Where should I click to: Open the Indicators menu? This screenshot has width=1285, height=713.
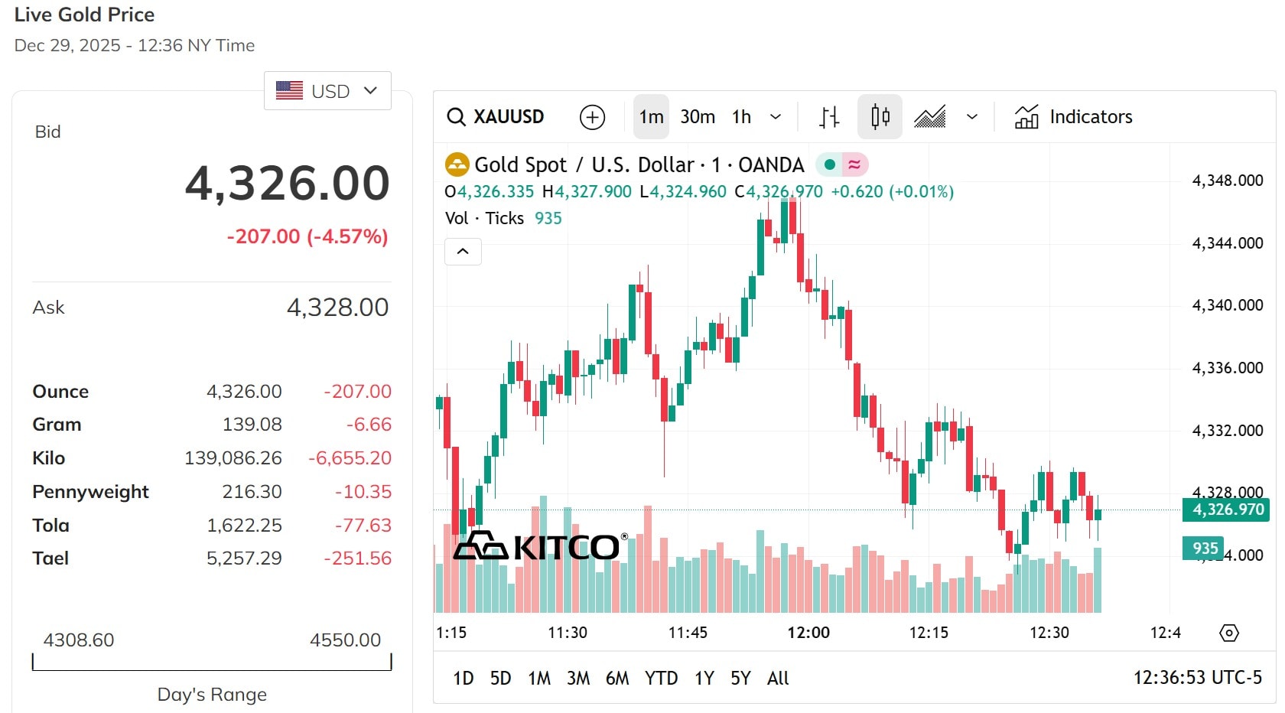coord(1073,117)
